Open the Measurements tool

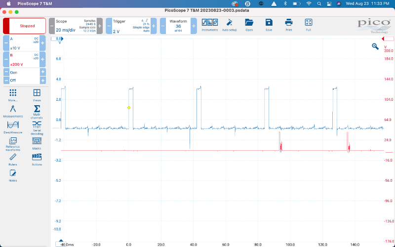coord(13,111)
